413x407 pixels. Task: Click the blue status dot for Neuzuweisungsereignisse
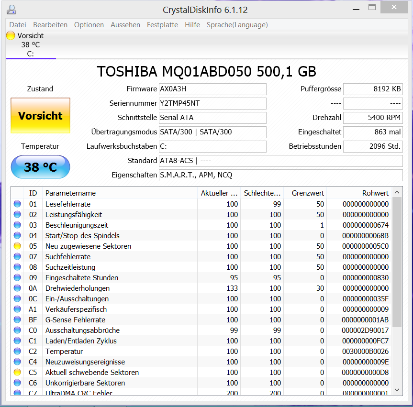tap(17, 362)
